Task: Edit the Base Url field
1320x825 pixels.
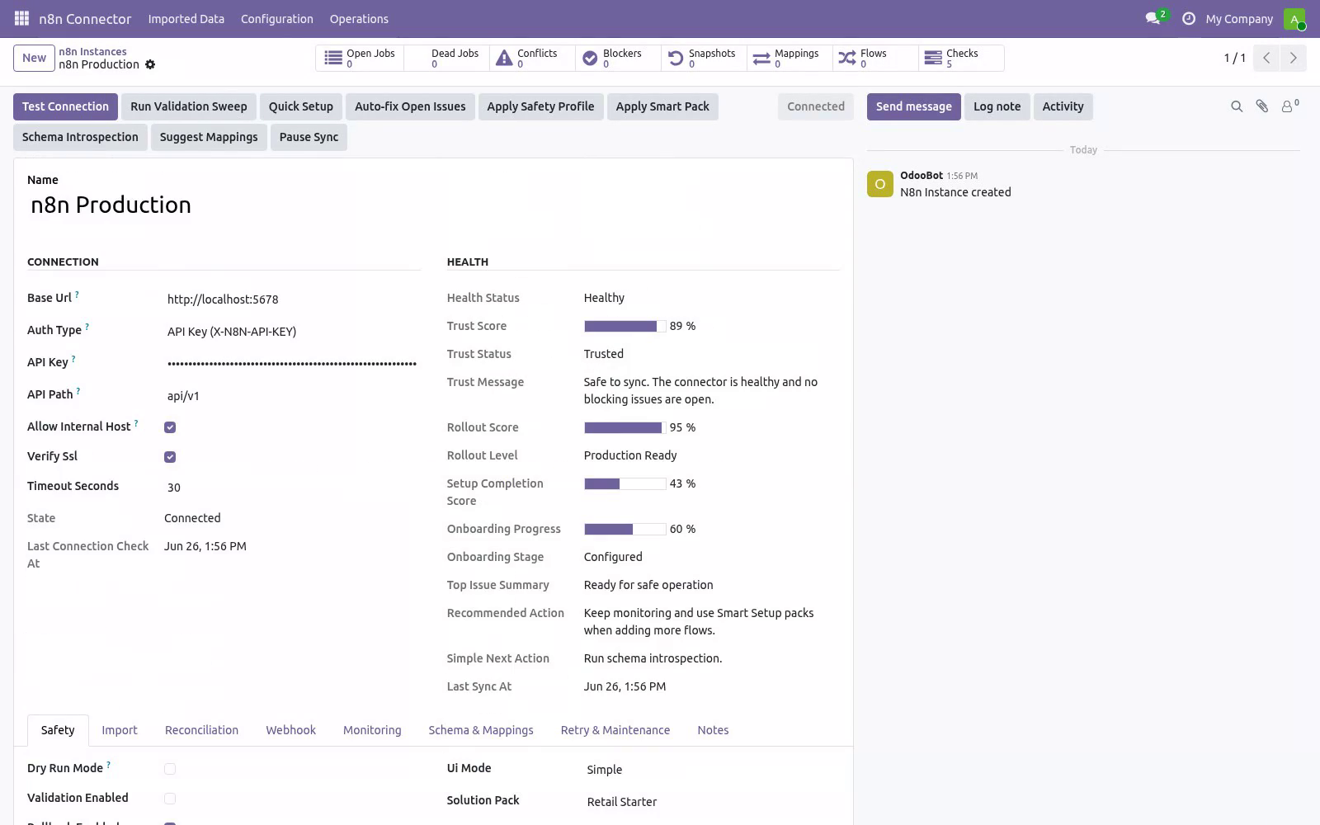Action: point(292,299)
